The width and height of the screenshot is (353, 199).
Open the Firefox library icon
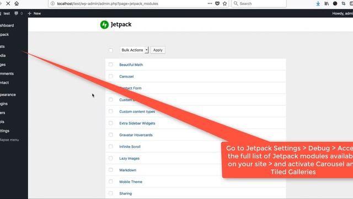tap(327, 3)
